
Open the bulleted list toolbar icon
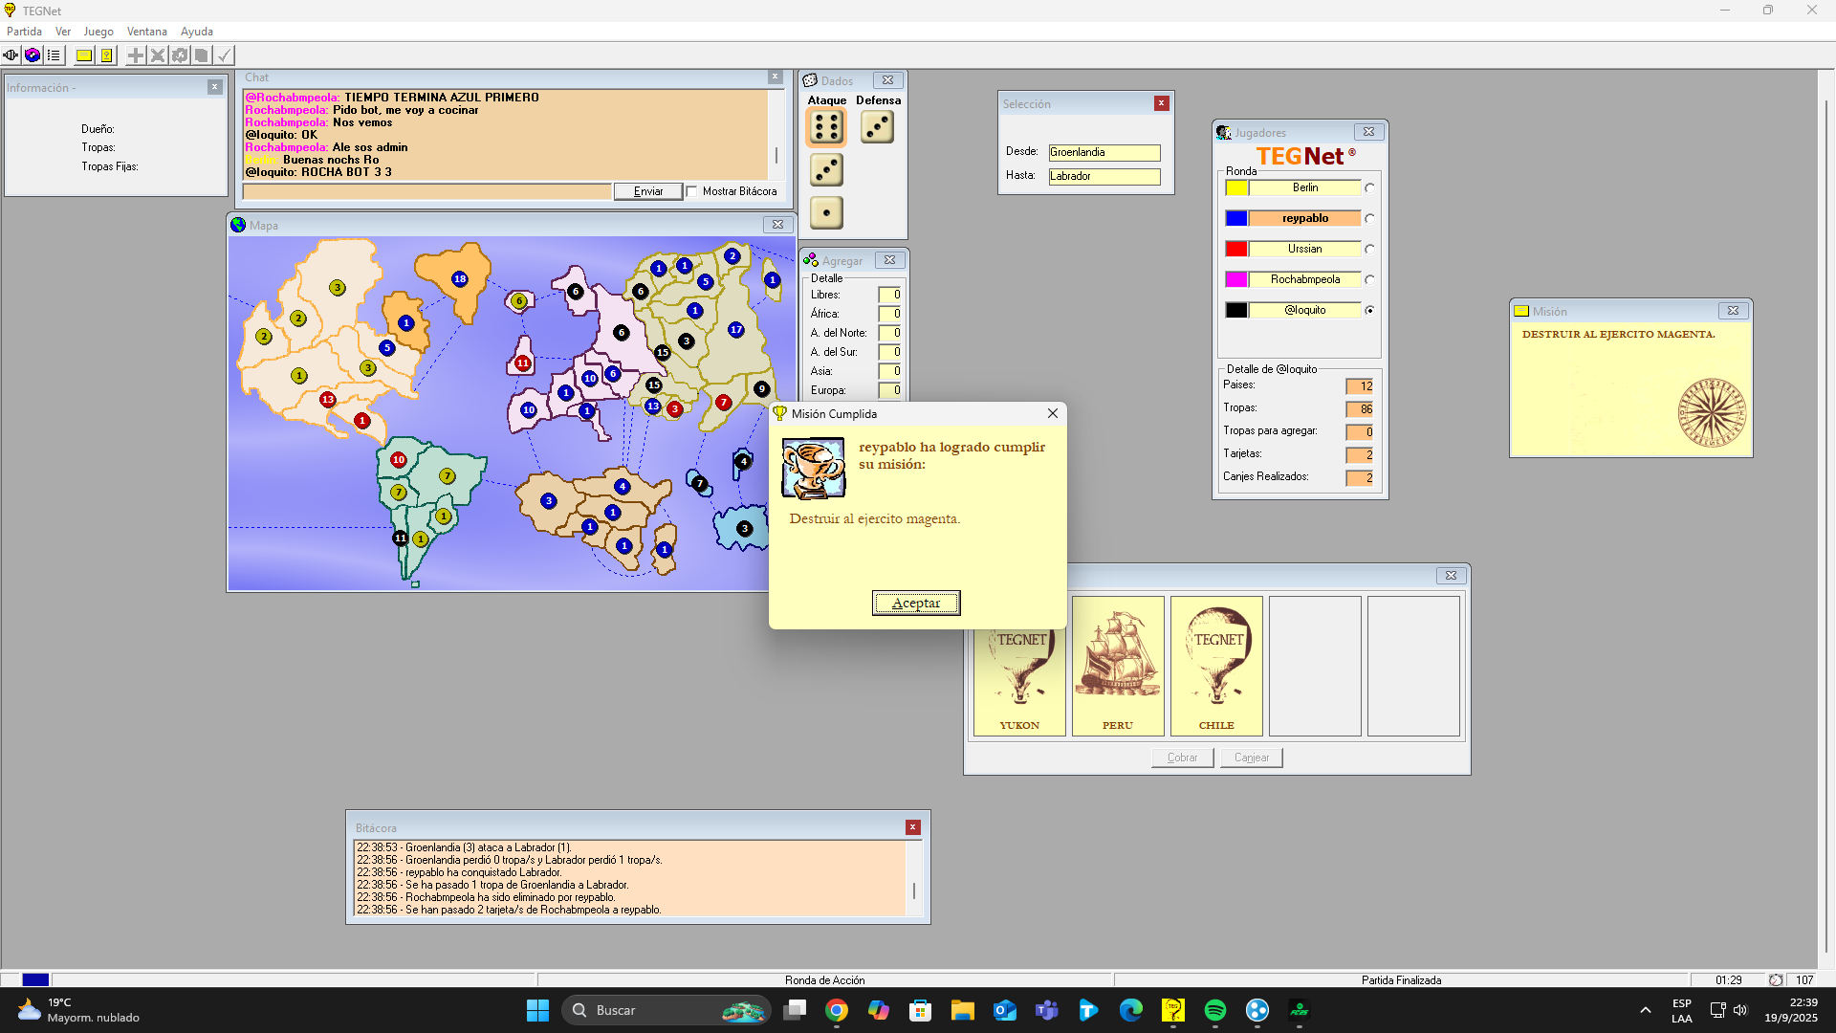[x=55, y=55]
